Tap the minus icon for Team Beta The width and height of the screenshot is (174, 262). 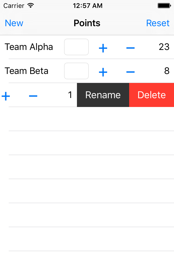[x=130, y=72]
